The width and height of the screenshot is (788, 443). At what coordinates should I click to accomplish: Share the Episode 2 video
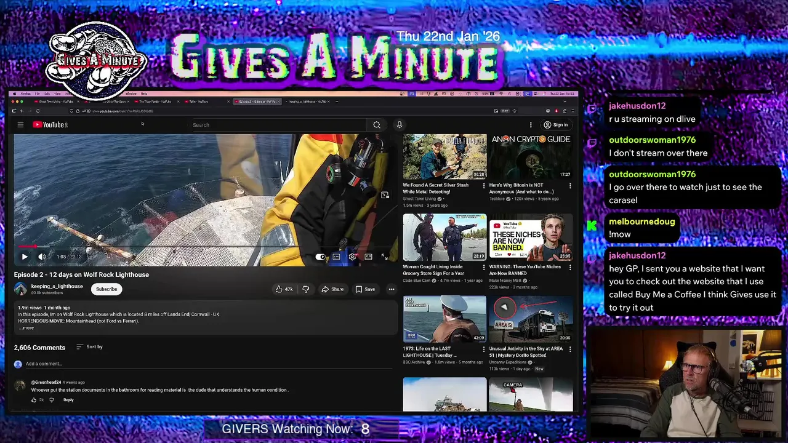point(332,289)
